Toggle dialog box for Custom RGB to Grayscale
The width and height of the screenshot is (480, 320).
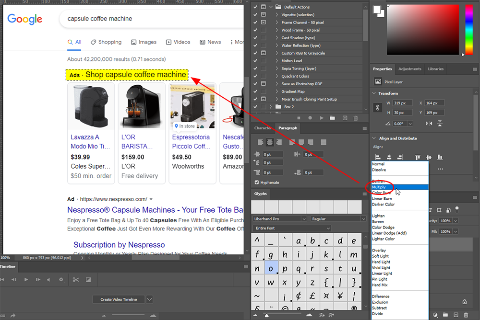263,53
